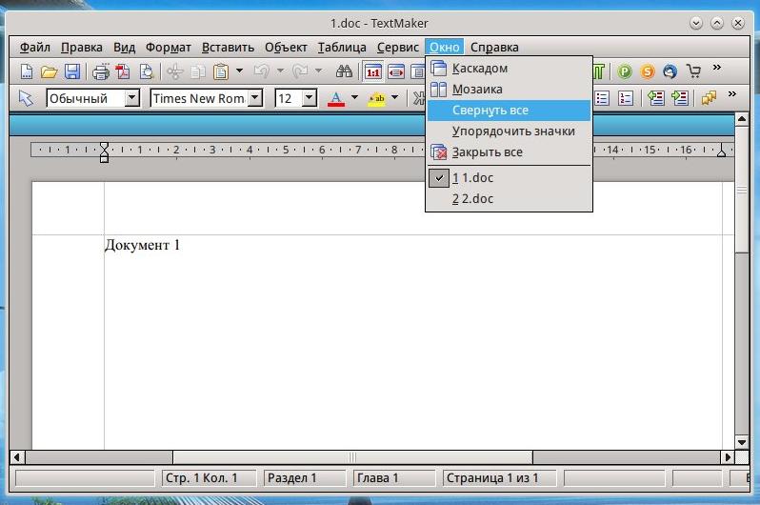Apply numbered list formatting icon

[x=626, y=98]
